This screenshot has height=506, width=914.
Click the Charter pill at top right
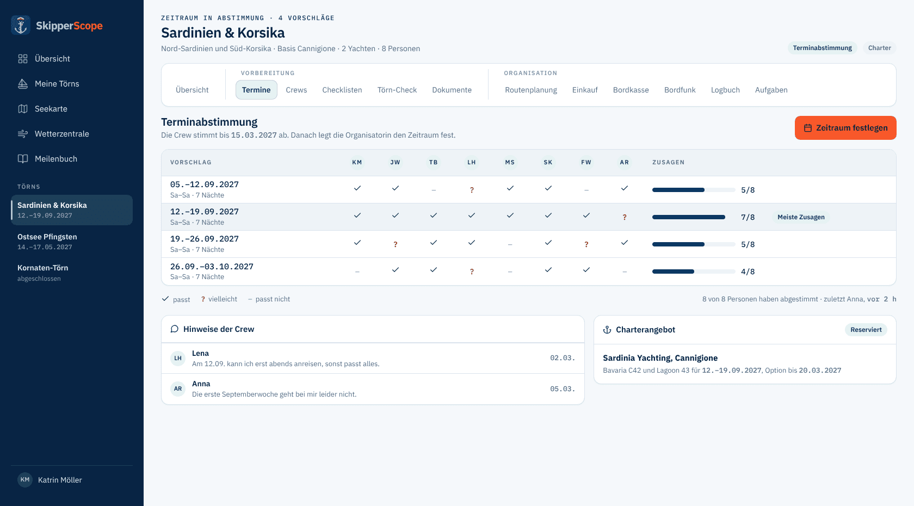pyautogui.click(x=880, y=48)
